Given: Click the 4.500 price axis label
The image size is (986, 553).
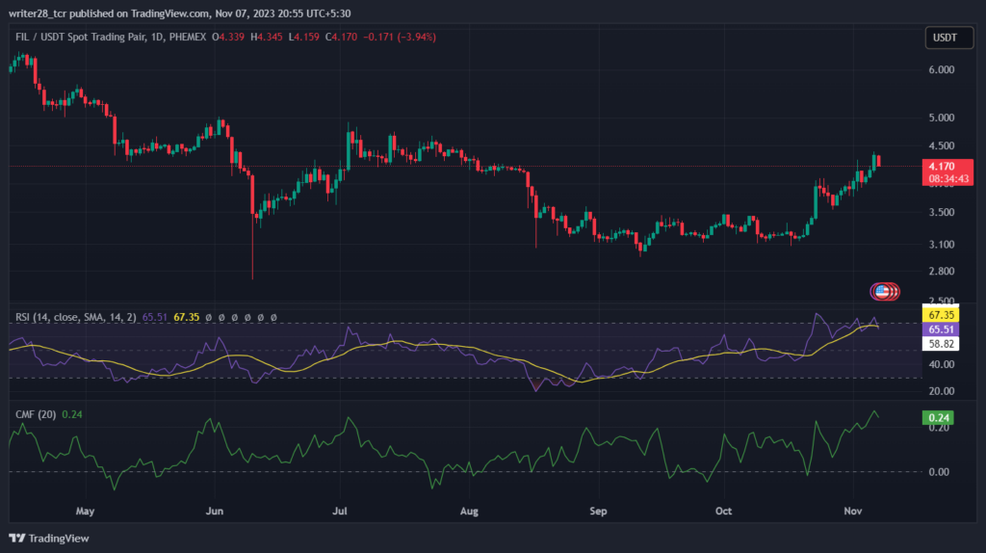Looking at the screenshot, I should (942, 145).
